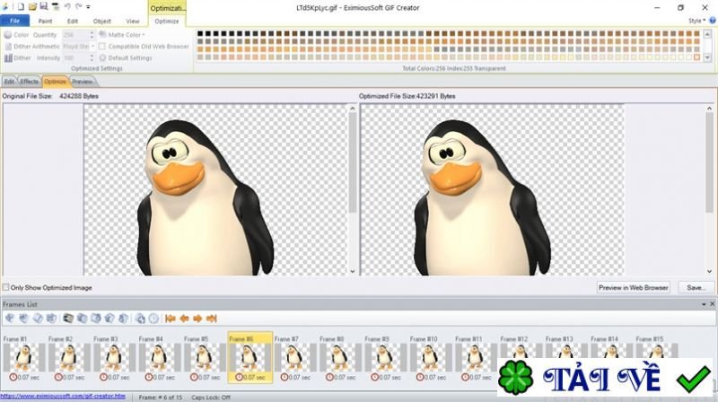718x402 pixels.
Task: Click up arrow of optimized image scrollbar
Action: click(709, 109)
